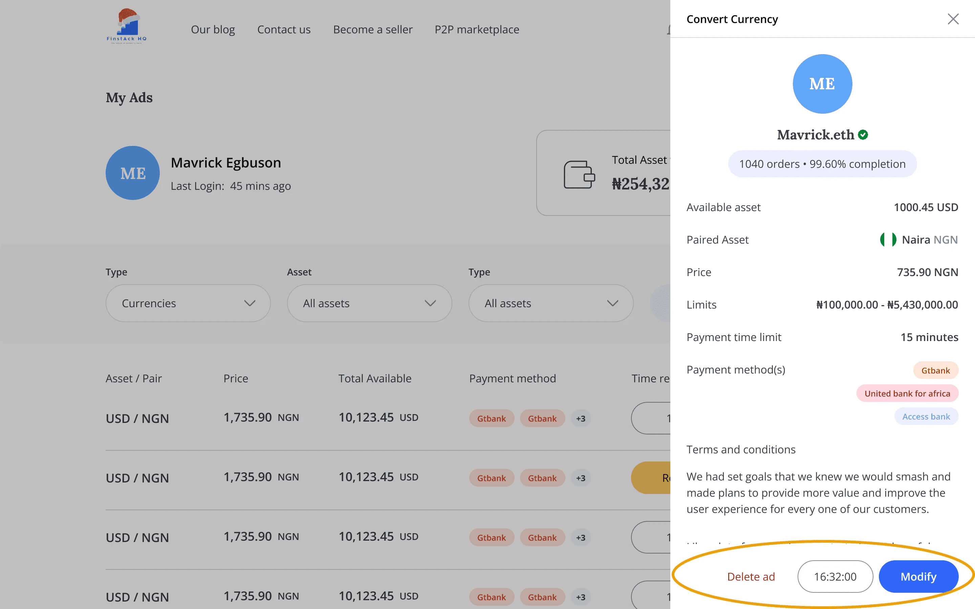975x609 pixels.
Task: Click the 15 minutes payment time limit value
Action: tap(930, 337)
